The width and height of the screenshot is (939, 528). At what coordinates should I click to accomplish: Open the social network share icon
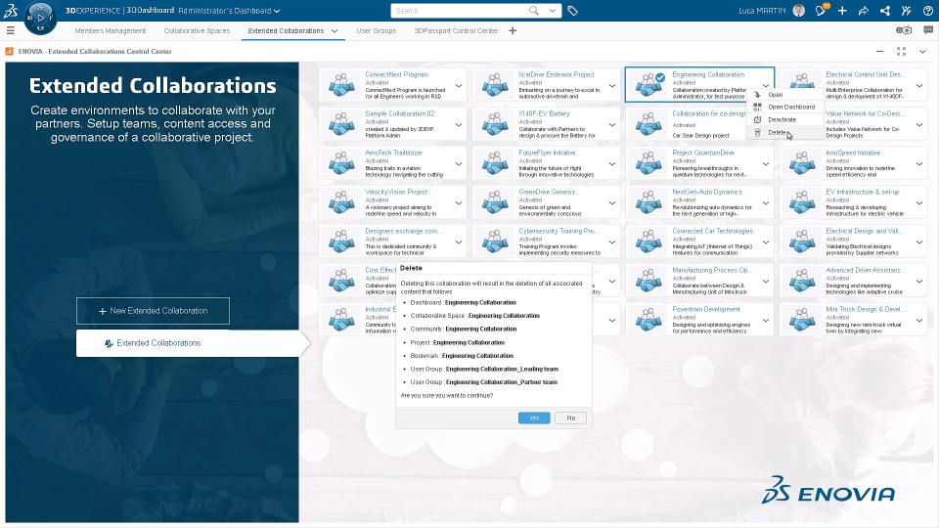[885, 10]
